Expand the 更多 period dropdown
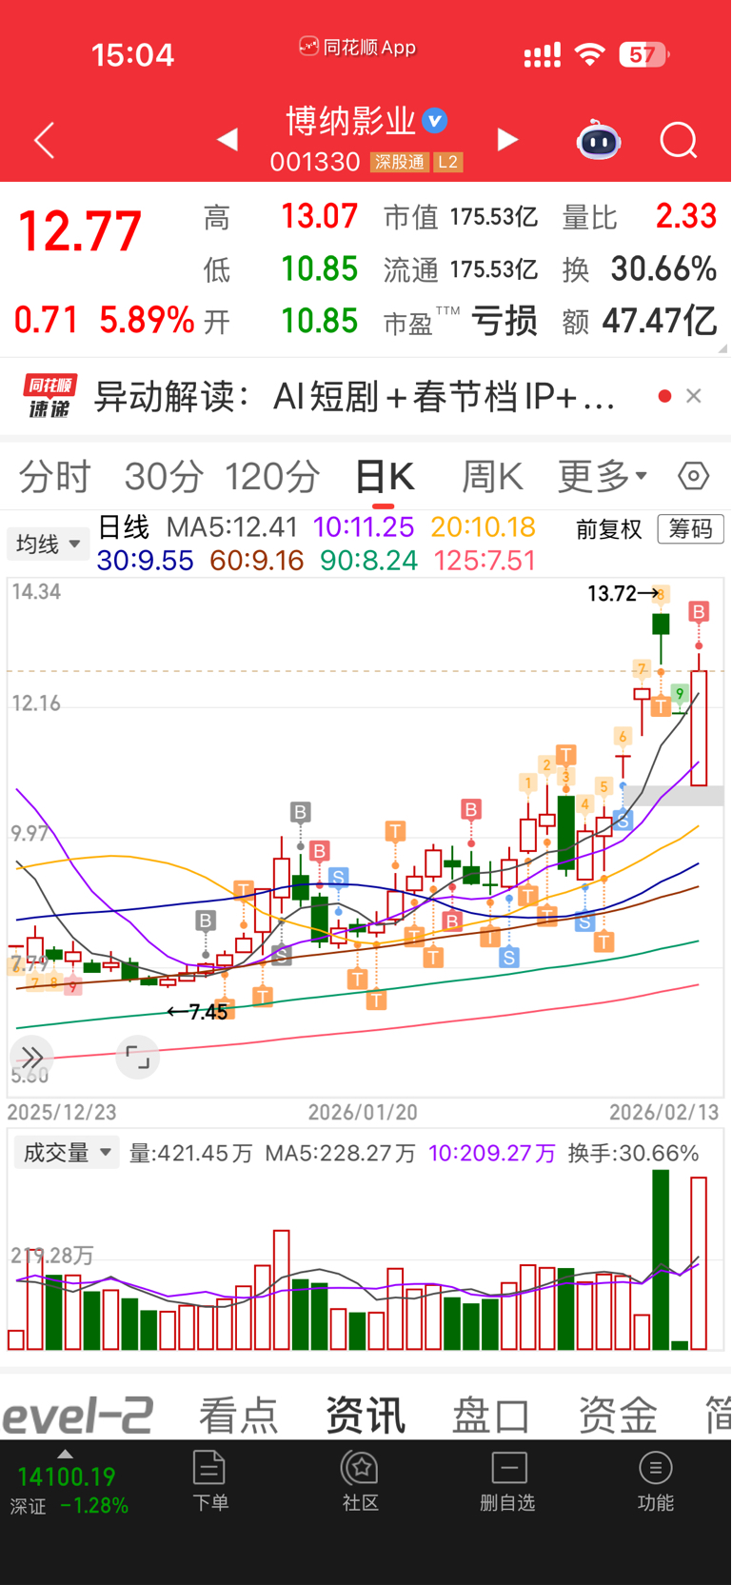The image size is (732, 1585). pos(602,476)
